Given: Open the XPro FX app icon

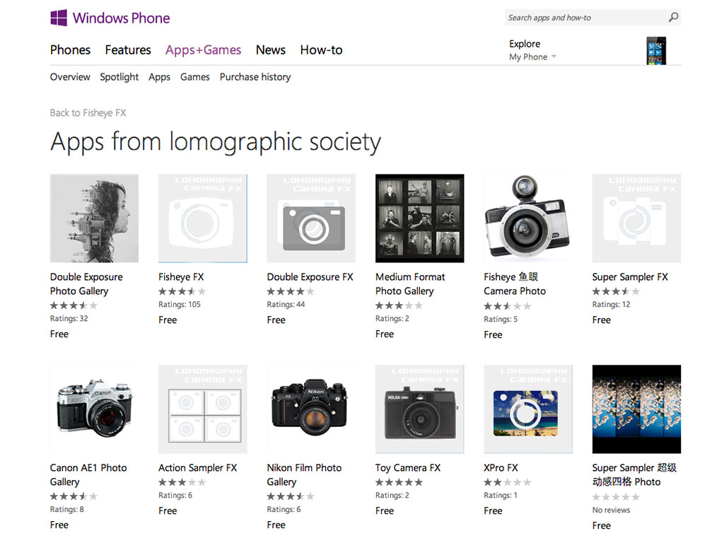Looking at the screenshot, I should [527, 409].
